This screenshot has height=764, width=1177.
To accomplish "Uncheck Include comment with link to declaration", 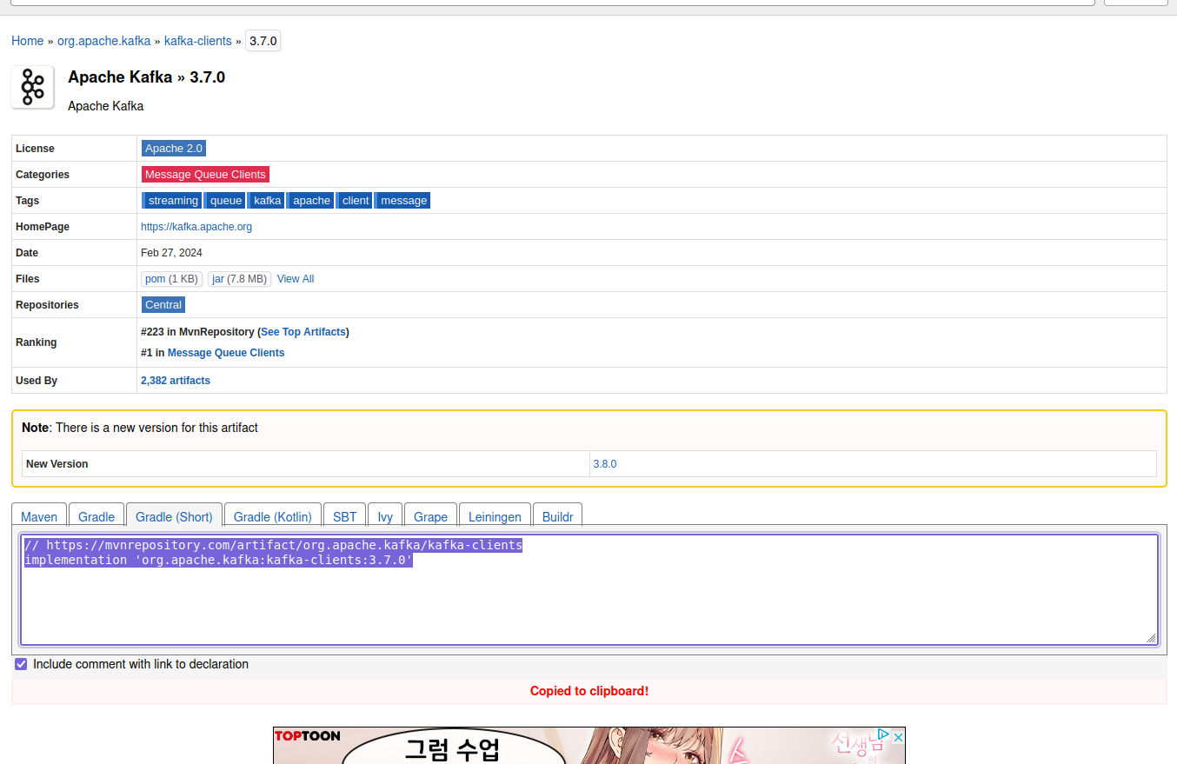I will point(21,664).
